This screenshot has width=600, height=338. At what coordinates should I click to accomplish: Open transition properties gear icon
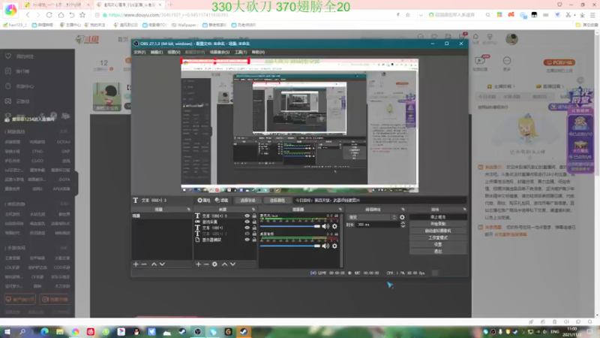pyautogui.click(x=402, y=217)
